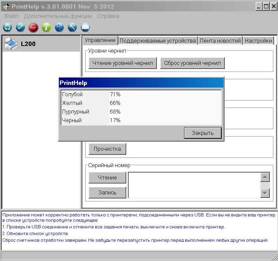
Task: Open the Справка menu
Action: point(108,16)
